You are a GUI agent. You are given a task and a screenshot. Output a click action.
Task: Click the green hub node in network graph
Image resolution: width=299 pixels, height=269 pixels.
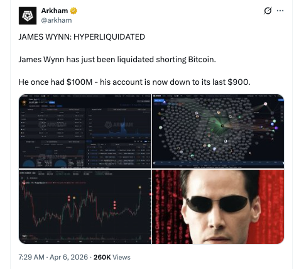[222, 126]
